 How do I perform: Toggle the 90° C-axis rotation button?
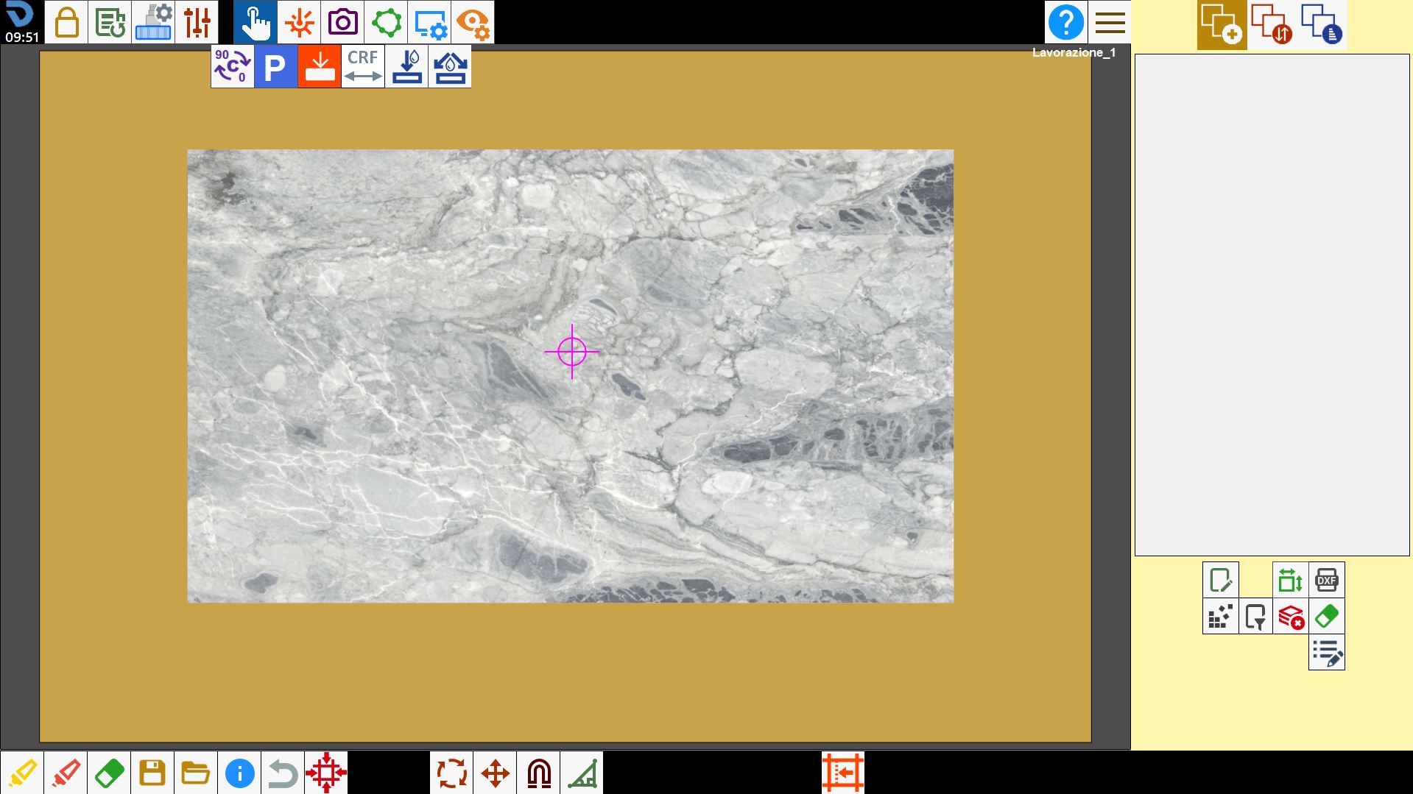pos(232,67)
